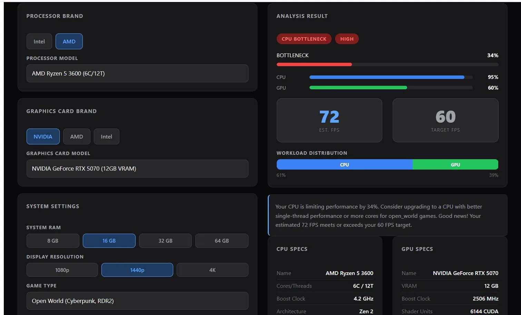Image resolution: width=521 pixels, height=315 pixels.
Task: Choose the 1440p display resolution
Action: (137, 270)
